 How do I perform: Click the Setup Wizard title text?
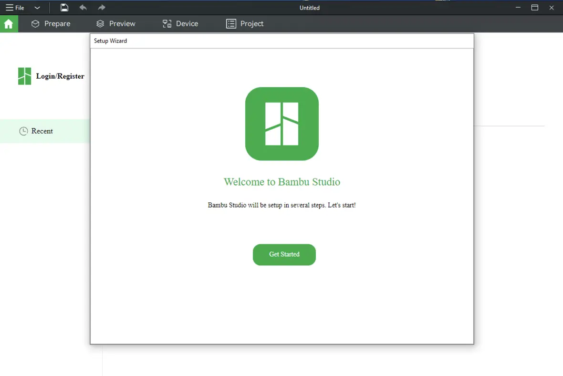[x=110, y=41]
